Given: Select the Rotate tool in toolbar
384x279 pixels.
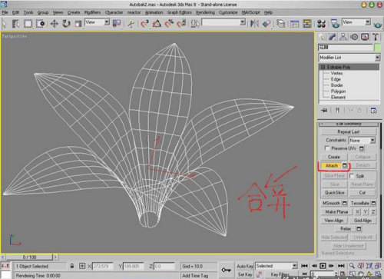Looking at the screenshot, I should (67, 24).
